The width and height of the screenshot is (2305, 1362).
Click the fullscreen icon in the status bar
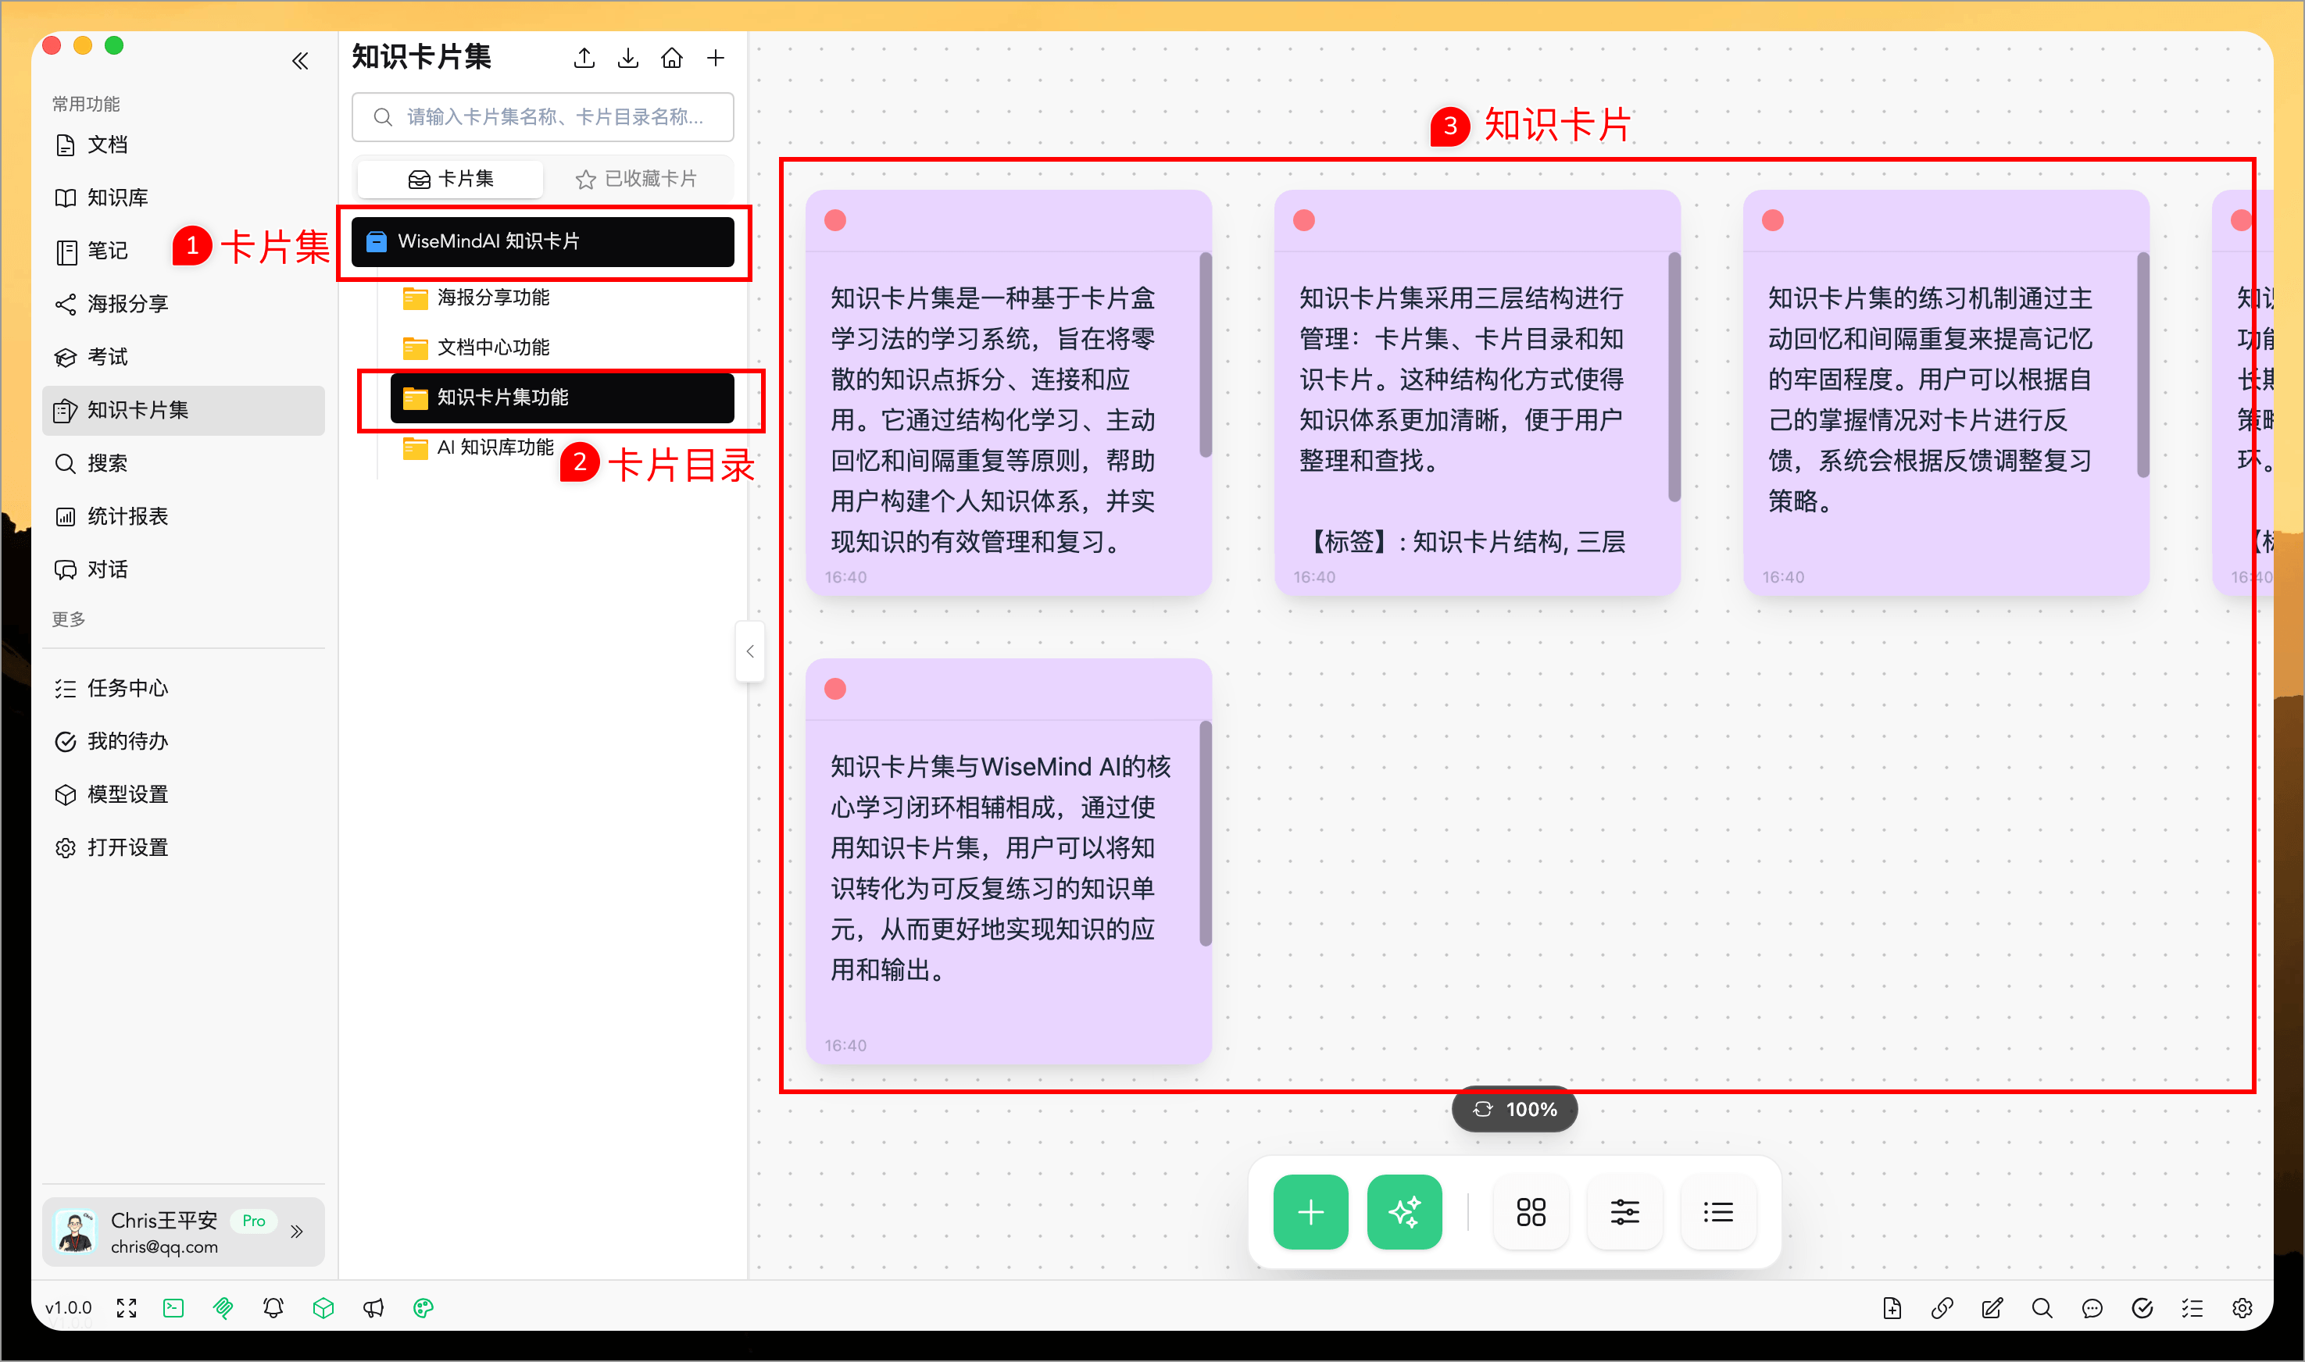coord(126,1308)
